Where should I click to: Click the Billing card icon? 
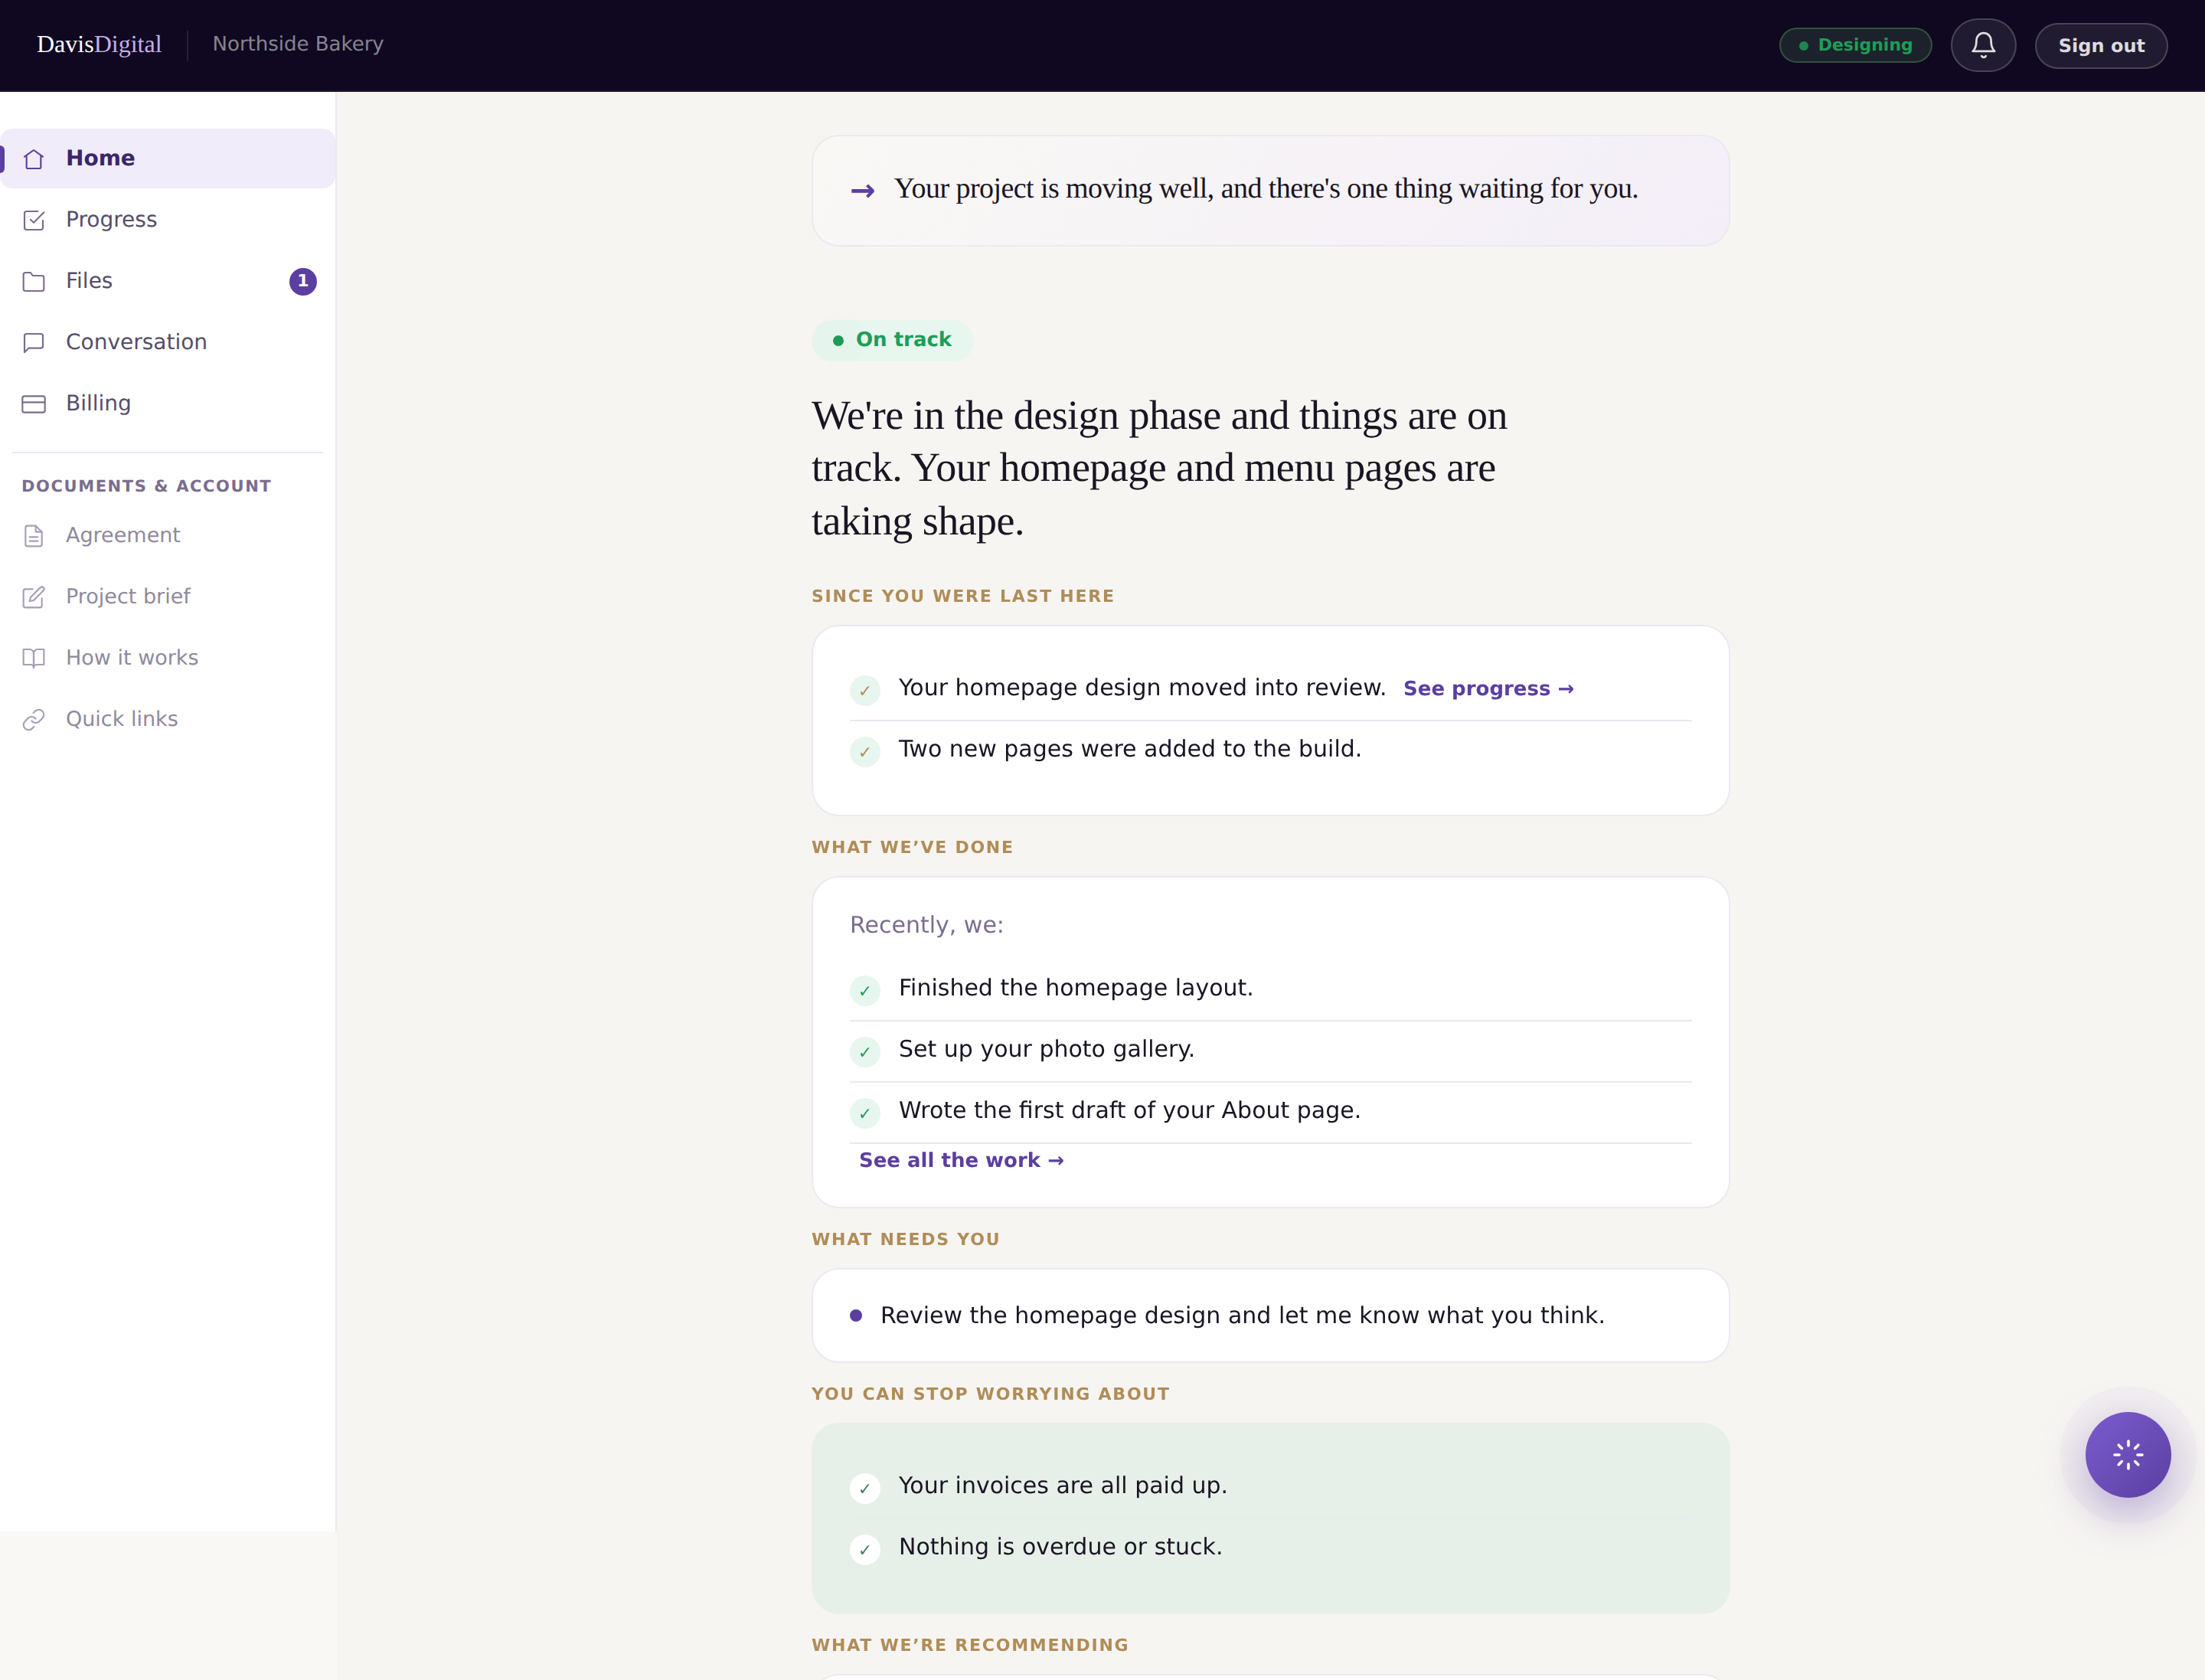(34, 404)
